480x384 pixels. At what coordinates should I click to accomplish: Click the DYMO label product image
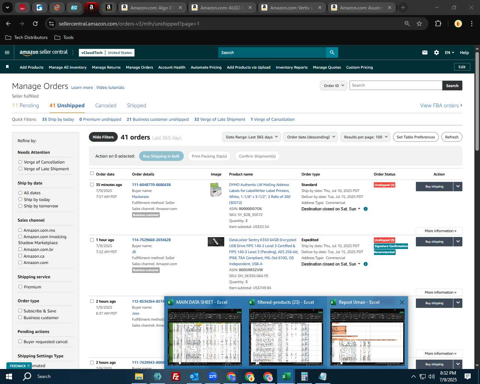coord(216,190)
